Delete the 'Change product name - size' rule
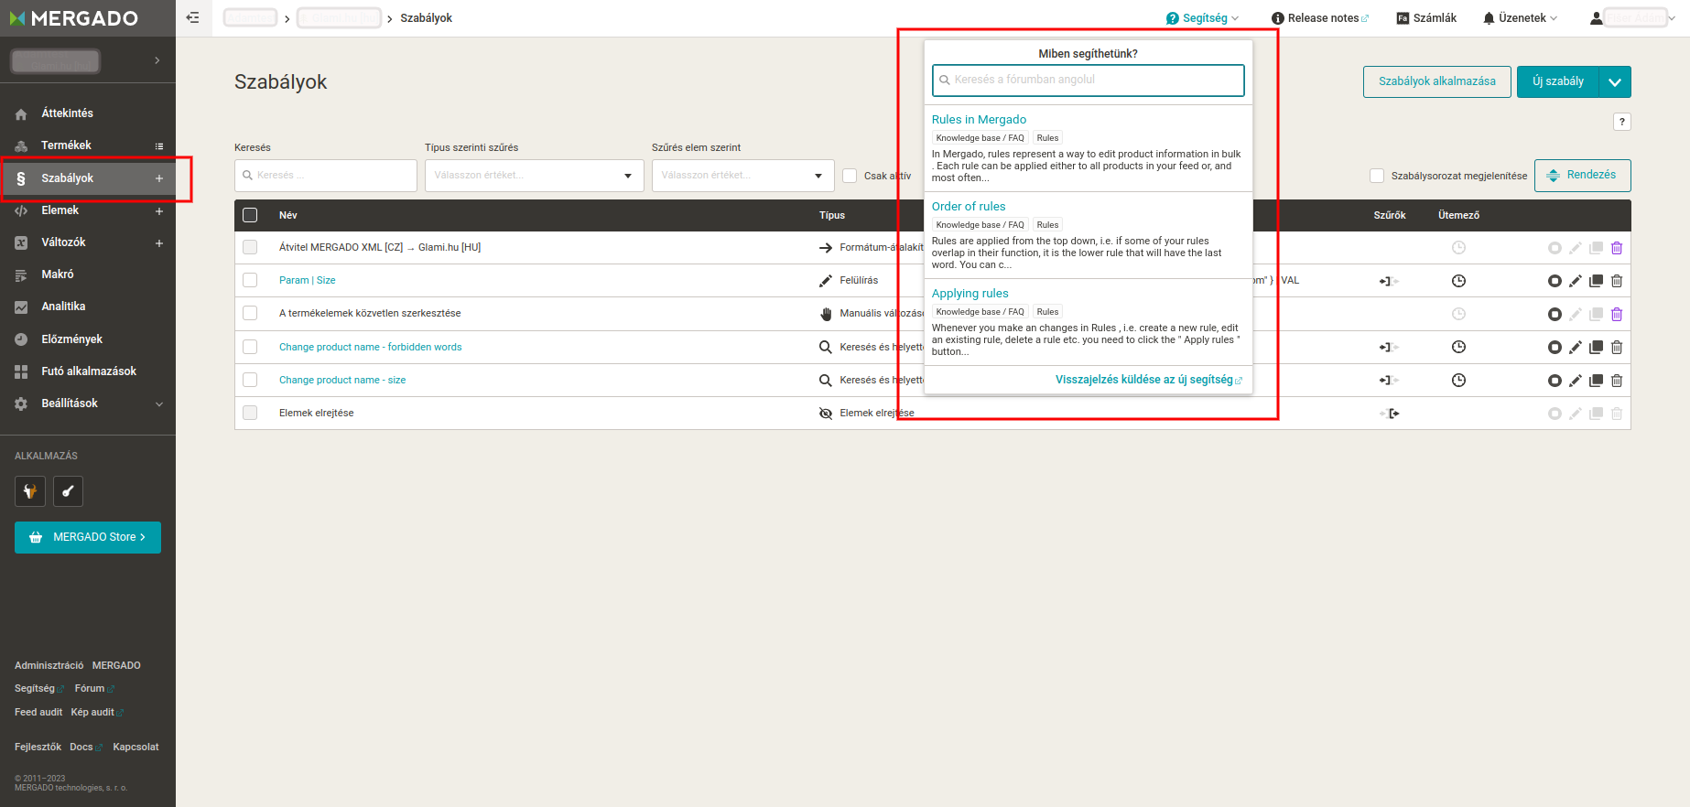The height and width of the screenshot is (807, 1690). point(1617,381)
